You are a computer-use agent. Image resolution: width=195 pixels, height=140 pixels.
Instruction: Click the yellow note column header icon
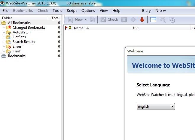click(x=70, y=28)
